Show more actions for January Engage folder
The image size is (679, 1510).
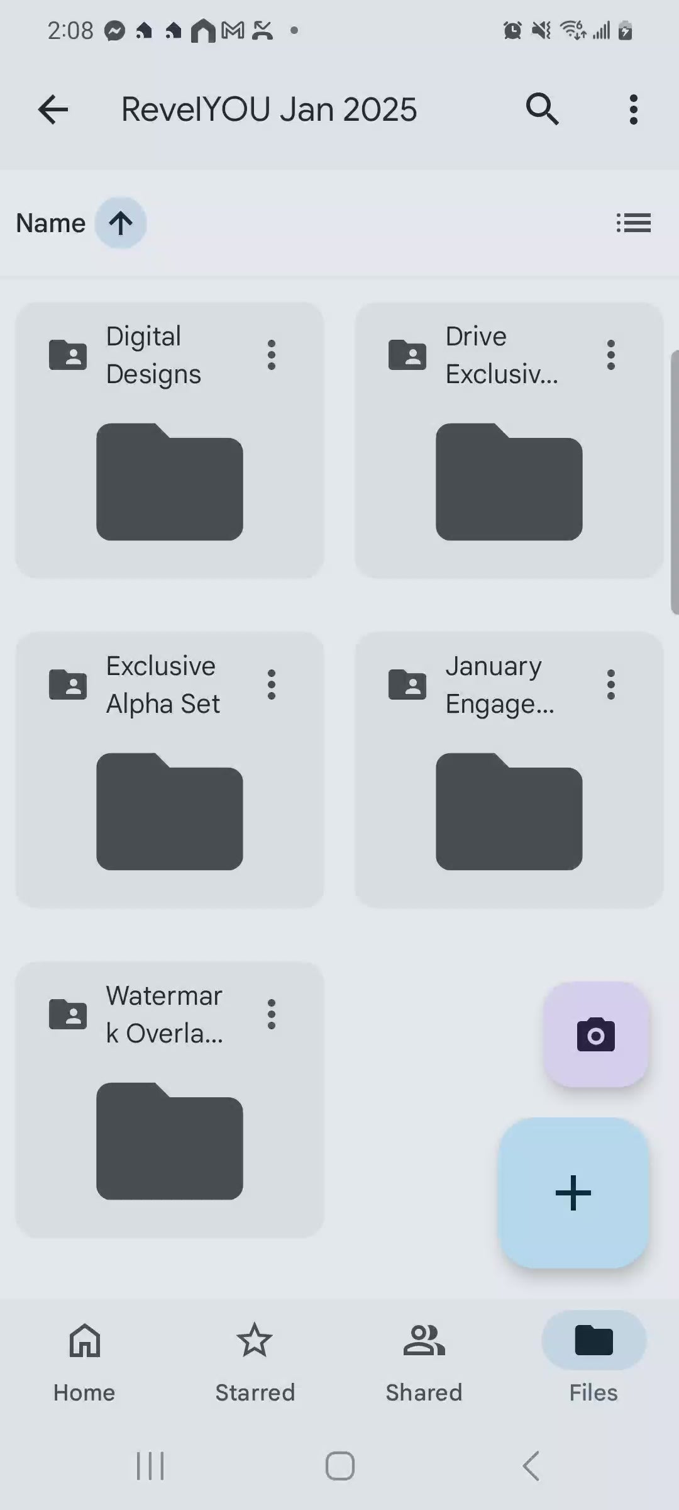tap(610, 685)
